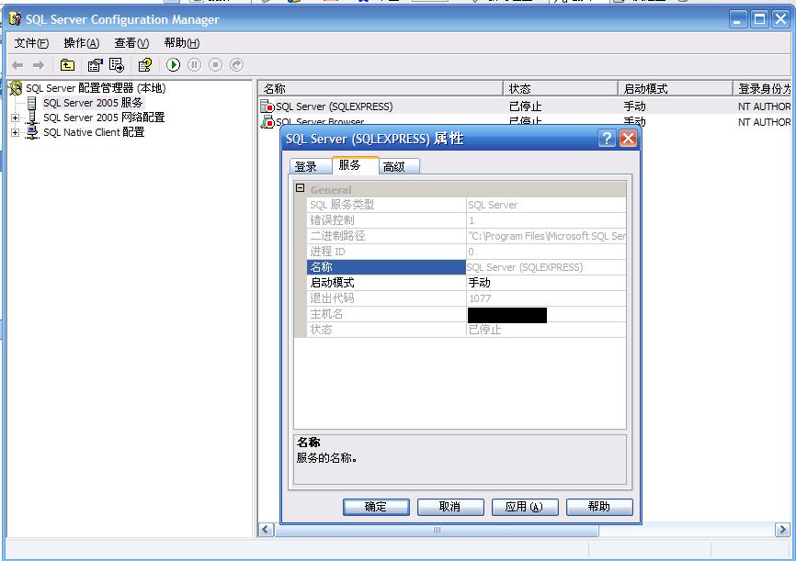Start the service with the green play icon

[x=173, y=65]
